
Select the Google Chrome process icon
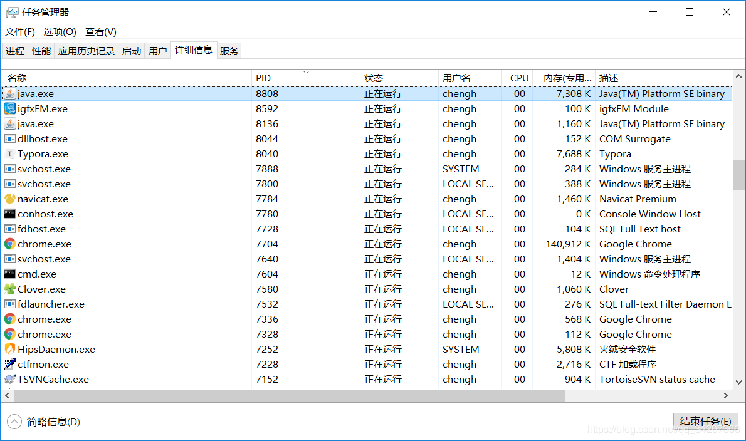11,244
